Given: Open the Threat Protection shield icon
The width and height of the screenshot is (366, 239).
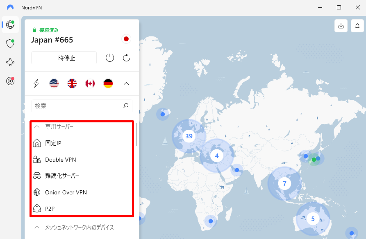Looking at the screenshot, I should pyautogui.click(x=10, y=43).
